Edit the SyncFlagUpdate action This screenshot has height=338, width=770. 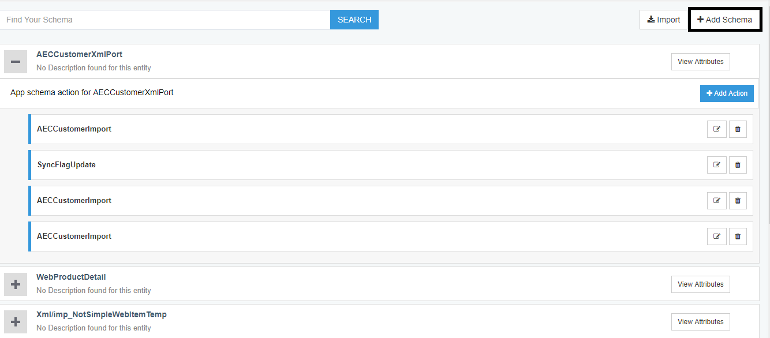(716, 164)
